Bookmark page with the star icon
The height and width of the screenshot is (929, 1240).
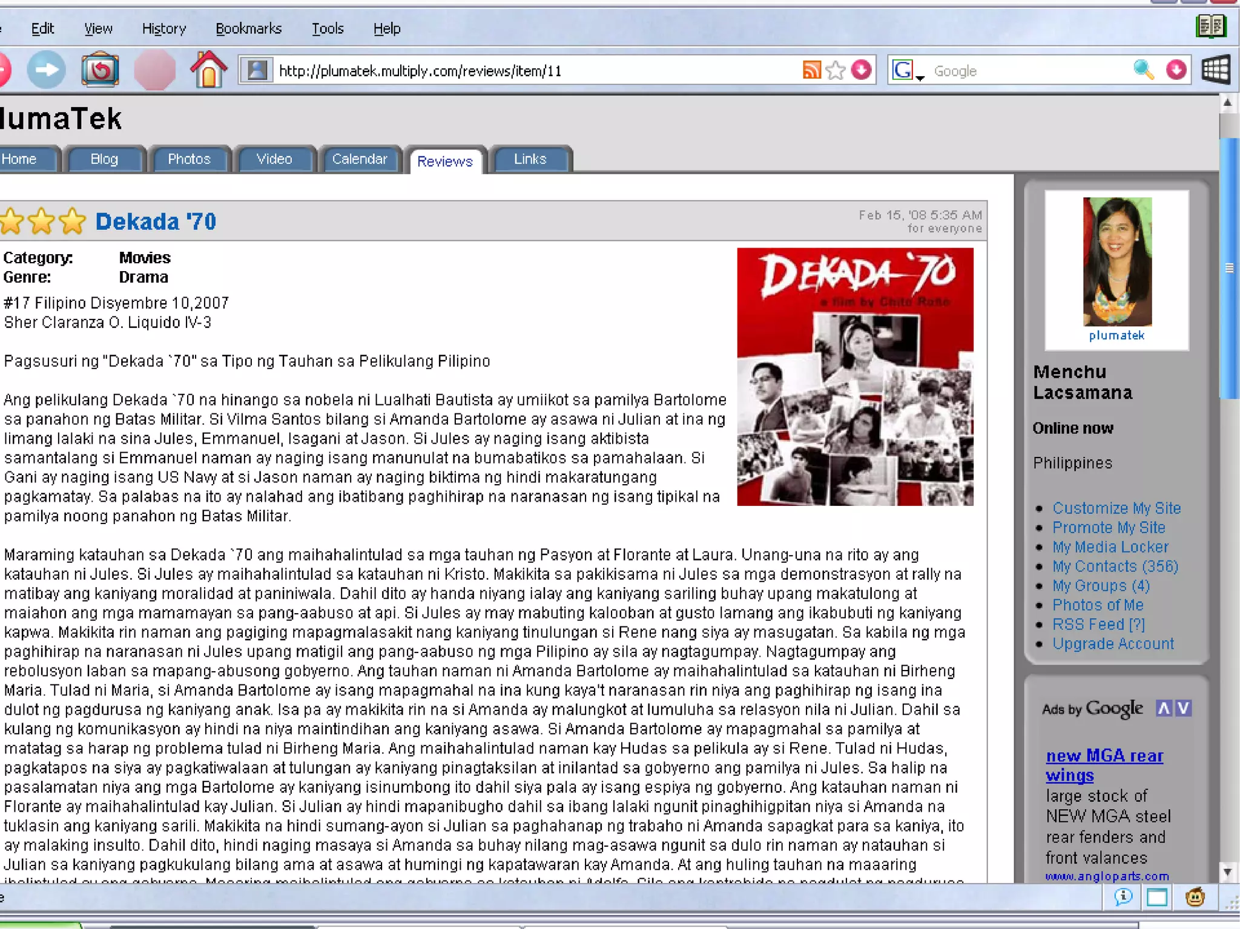coord(836,70)
